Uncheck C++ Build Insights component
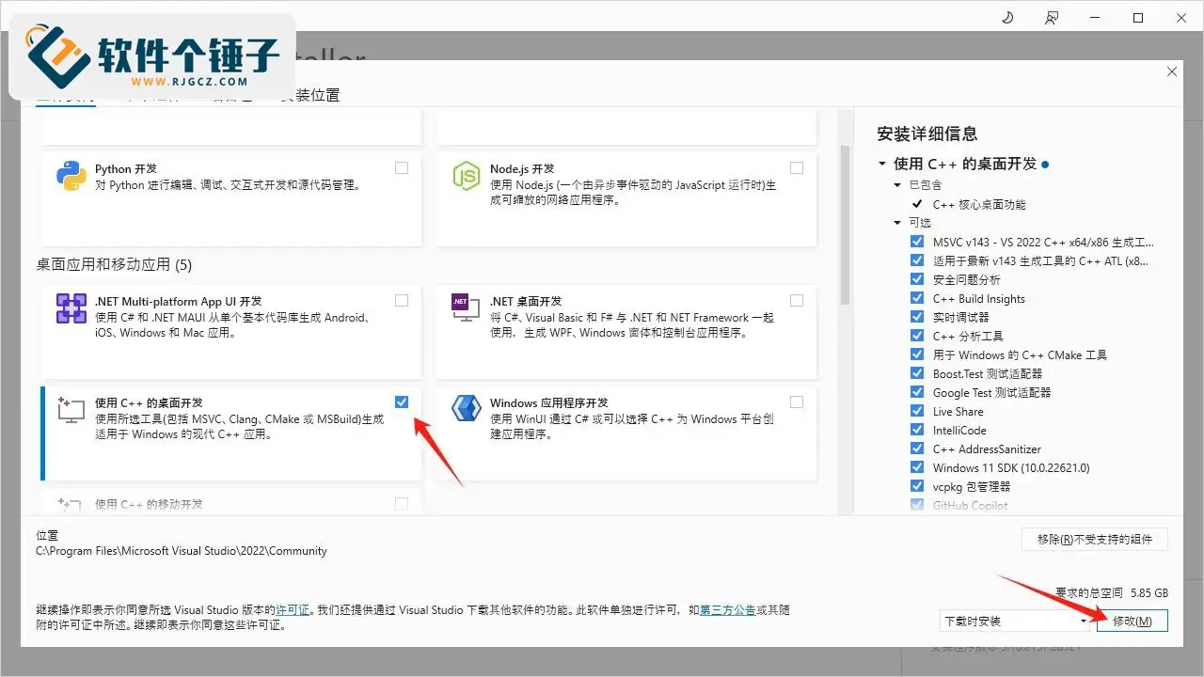The image size is (1204, 677). click(x=917, y=298)
